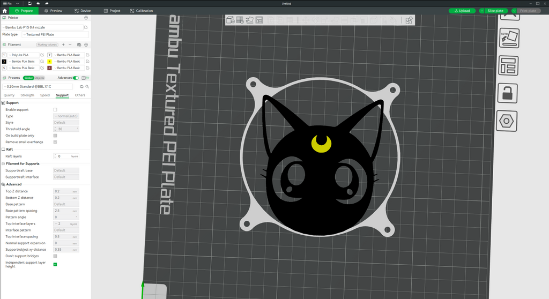Remove the last filament slot
The image size is (549, 299).
coord(70,45)
